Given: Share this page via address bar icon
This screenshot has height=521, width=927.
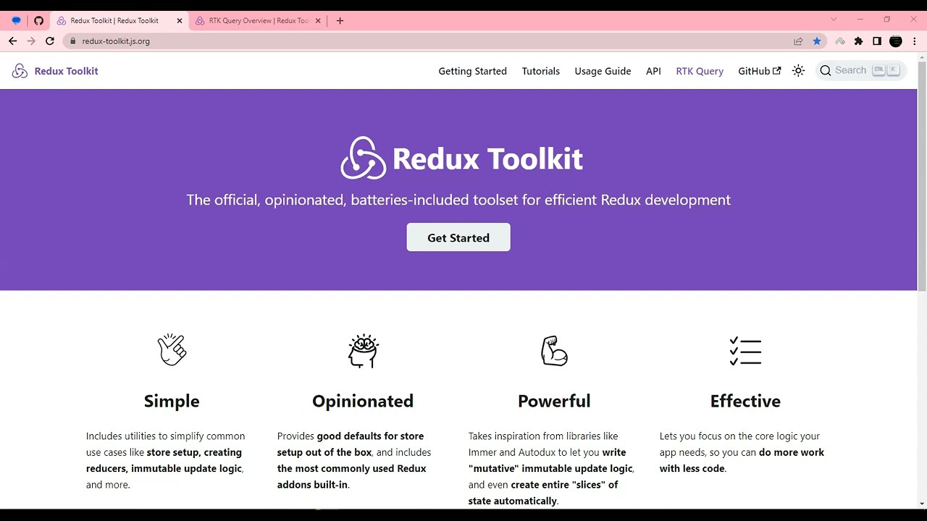Looking at the screenshot, I should [x=798, y=41].
